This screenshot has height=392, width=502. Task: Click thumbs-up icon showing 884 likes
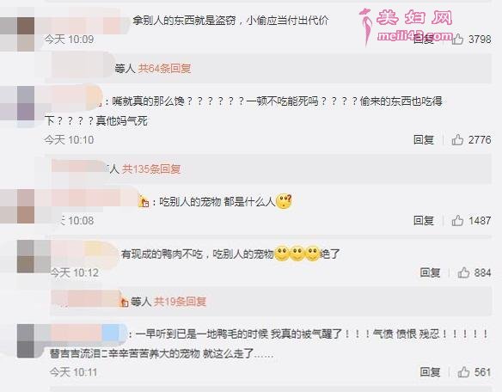point(463,273)
